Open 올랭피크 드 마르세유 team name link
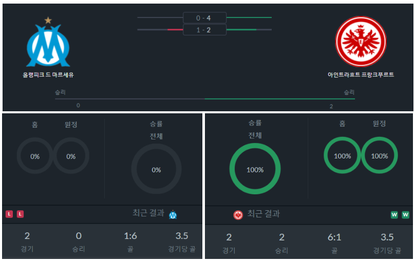Viewport: 415px width, 261px height. point(48,75)
